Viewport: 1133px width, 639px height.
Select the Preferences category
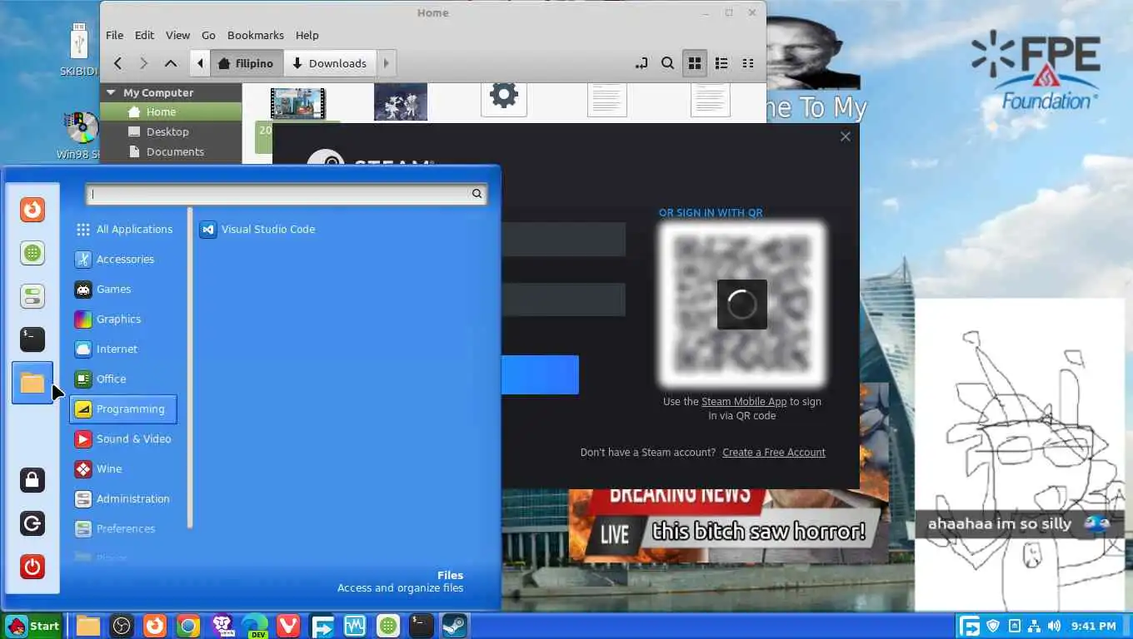tap(123, 529)
